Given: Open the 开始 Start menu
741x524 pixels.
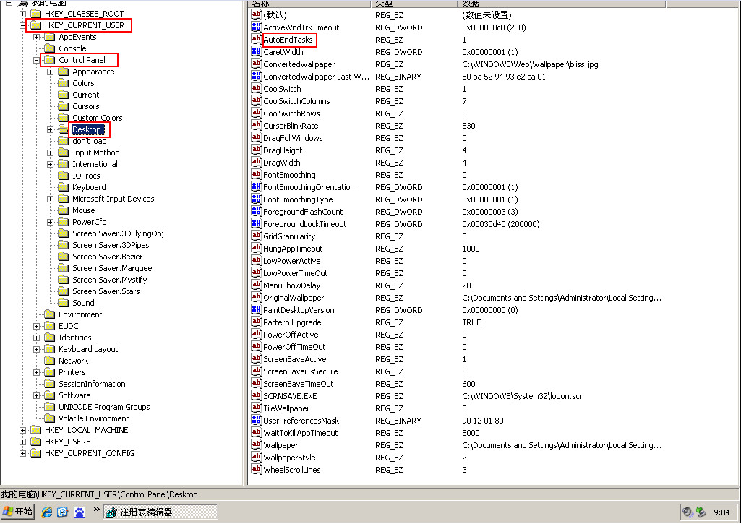Looking at the screenshot, I should pos(17,512).
